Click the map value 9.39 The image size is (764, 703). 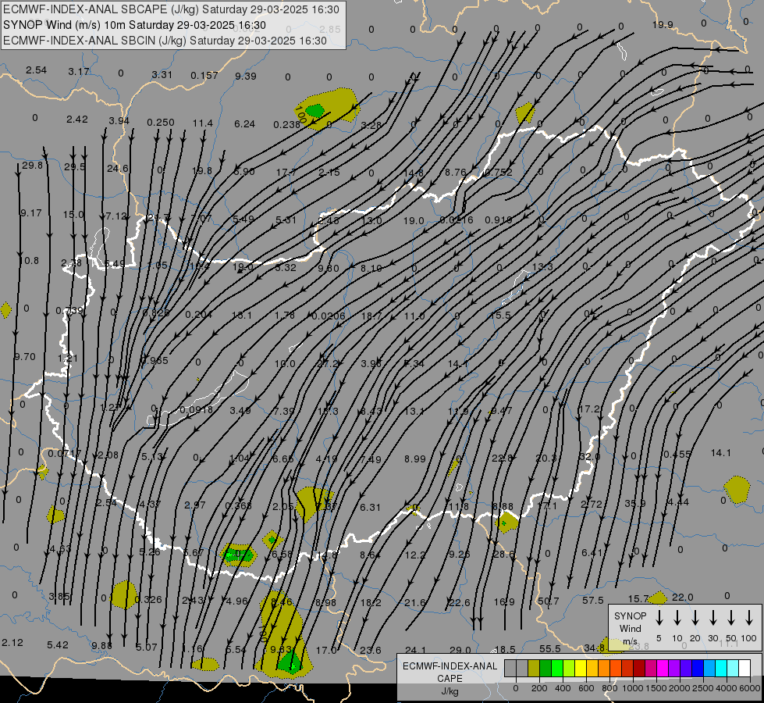coord(246,76)
